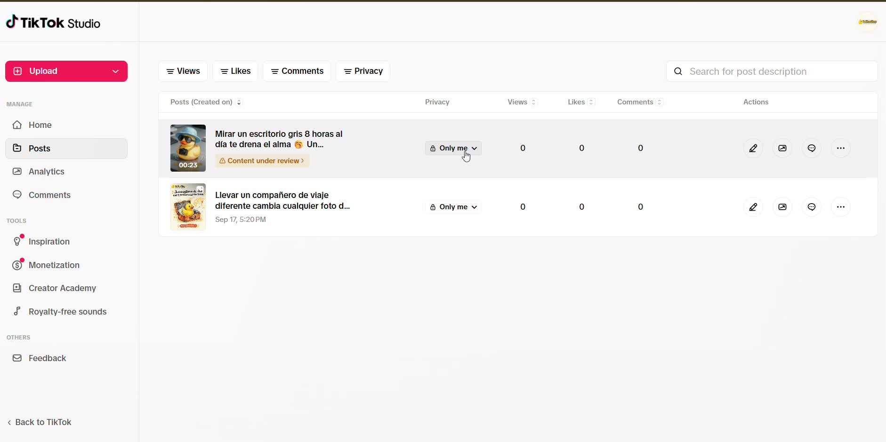This screenshot has height=442, width=886.
Task: Open Royalty-free sounds
Action: click(x=66, y=312)
